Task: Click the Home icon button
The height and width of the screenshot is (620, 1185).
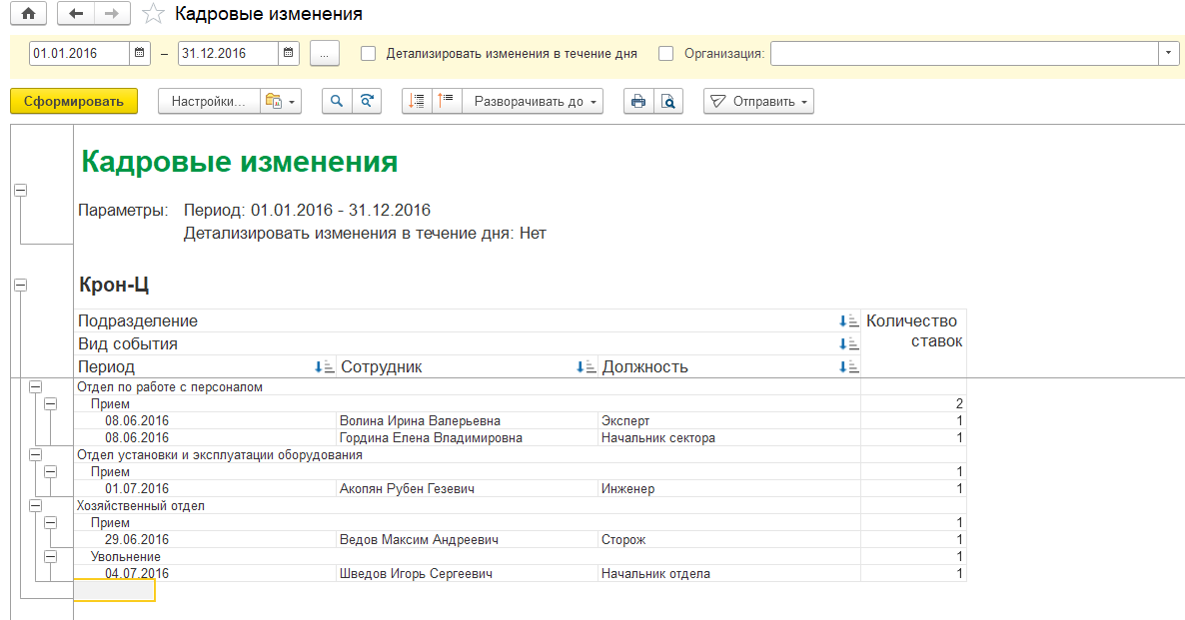Action: coord(28,14)
